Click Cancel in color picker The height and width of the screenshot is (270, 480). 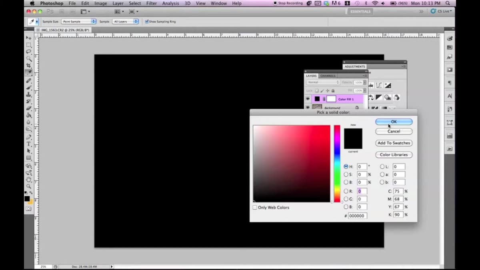(394, 131)
